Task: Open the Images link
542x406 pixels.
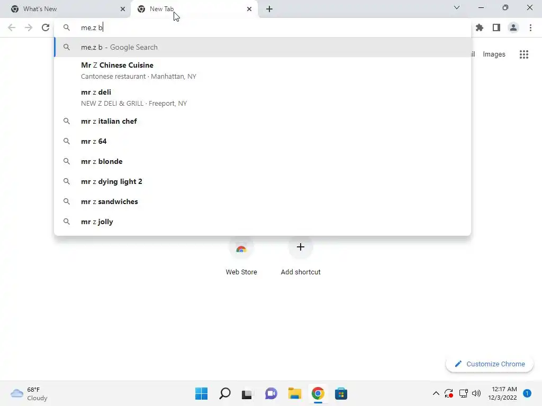Action: 494,54
